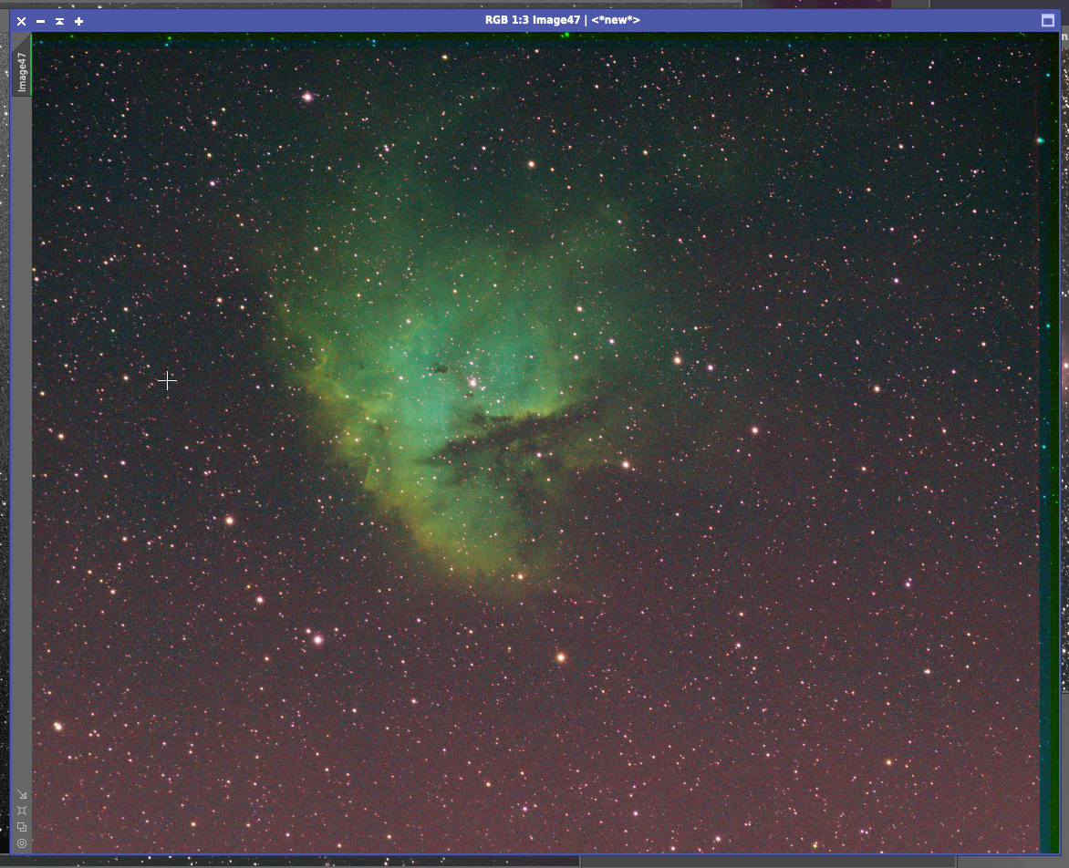Click the diagonal arrow icon in the bottom-left corner
This screenshot has height=868, width=1069.
[x=22, y=794]
